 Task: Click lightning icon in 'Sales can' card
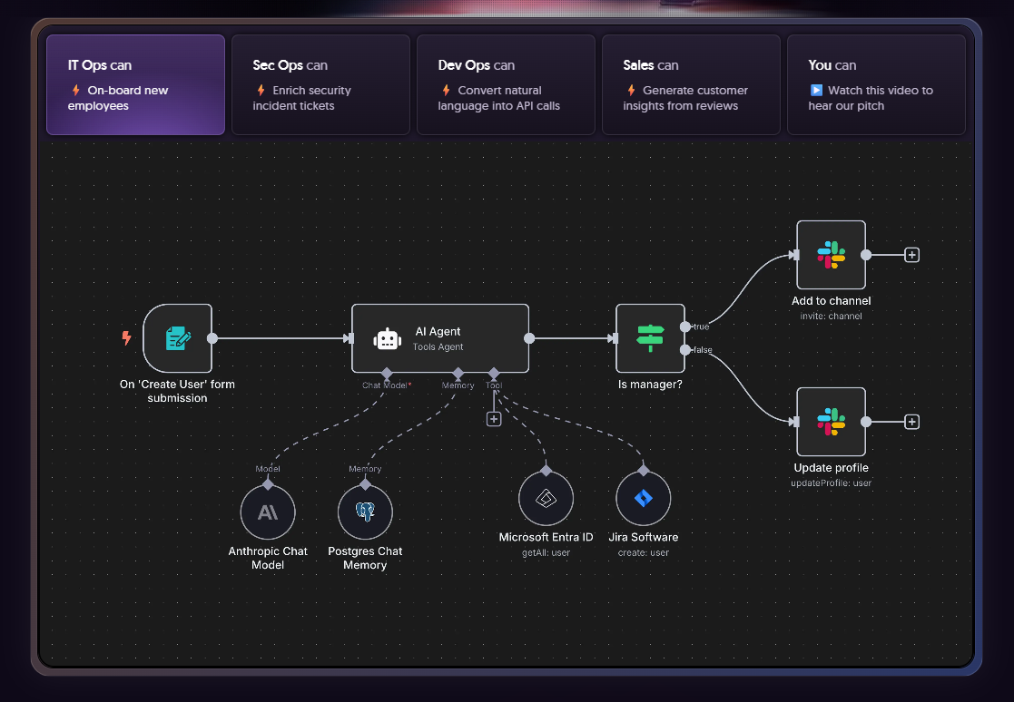click(631, 91)
